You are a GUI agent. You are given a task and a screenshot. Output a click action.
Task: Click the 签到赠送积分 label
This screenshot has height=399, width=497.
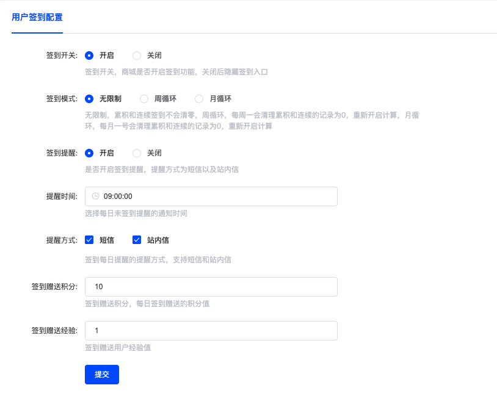(x=54, y=287)
